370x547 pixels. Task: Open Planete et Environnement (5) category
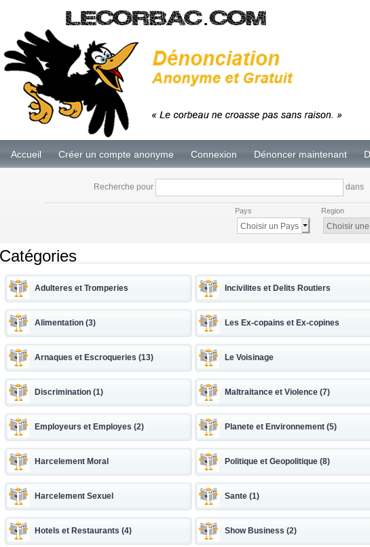[280, 427]
